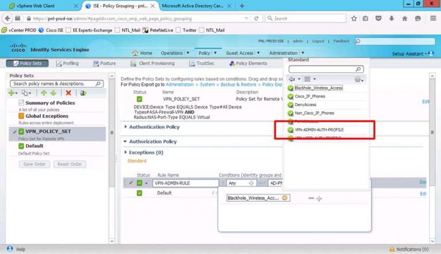This screenshot has width=441, height=254.
Task: Open the Administration dropdown arrow
Action: coord(303,53)
